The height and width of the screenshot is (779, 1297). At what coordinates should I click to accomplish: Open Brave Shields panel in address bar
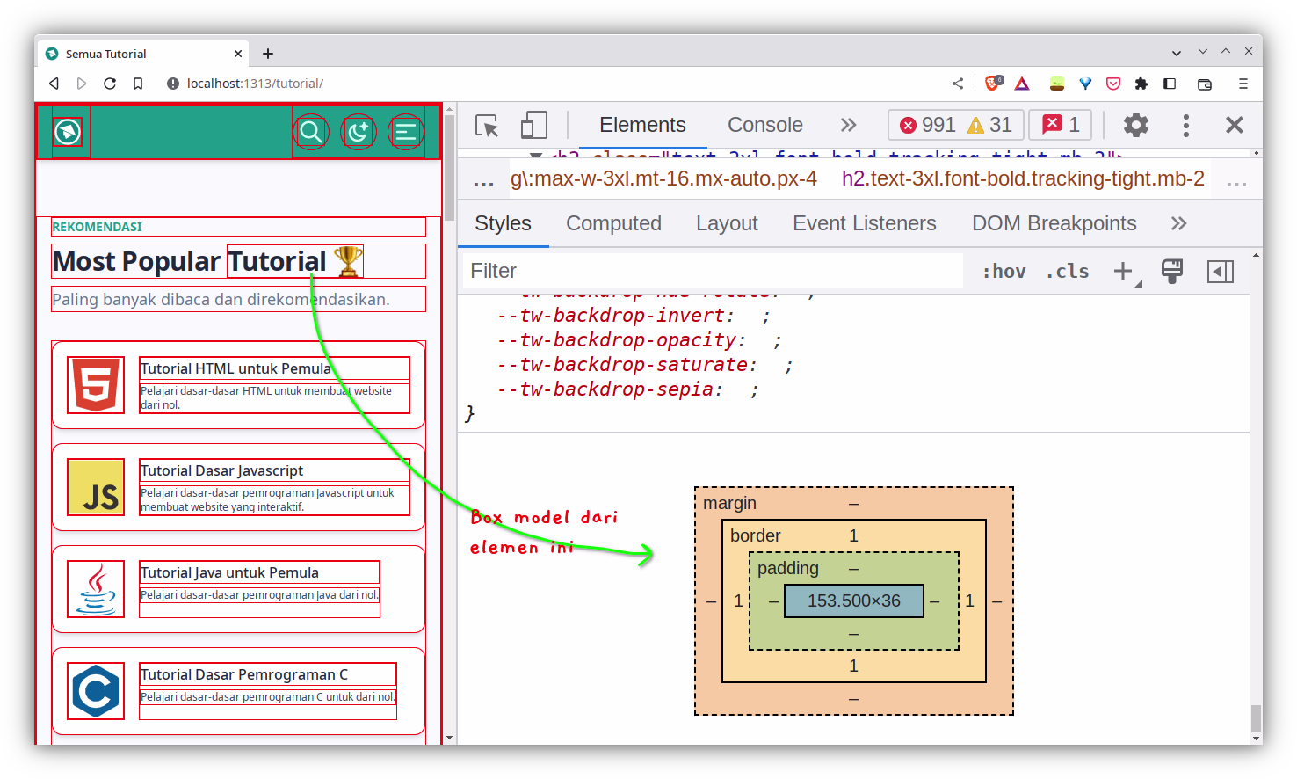click(993, 83)
